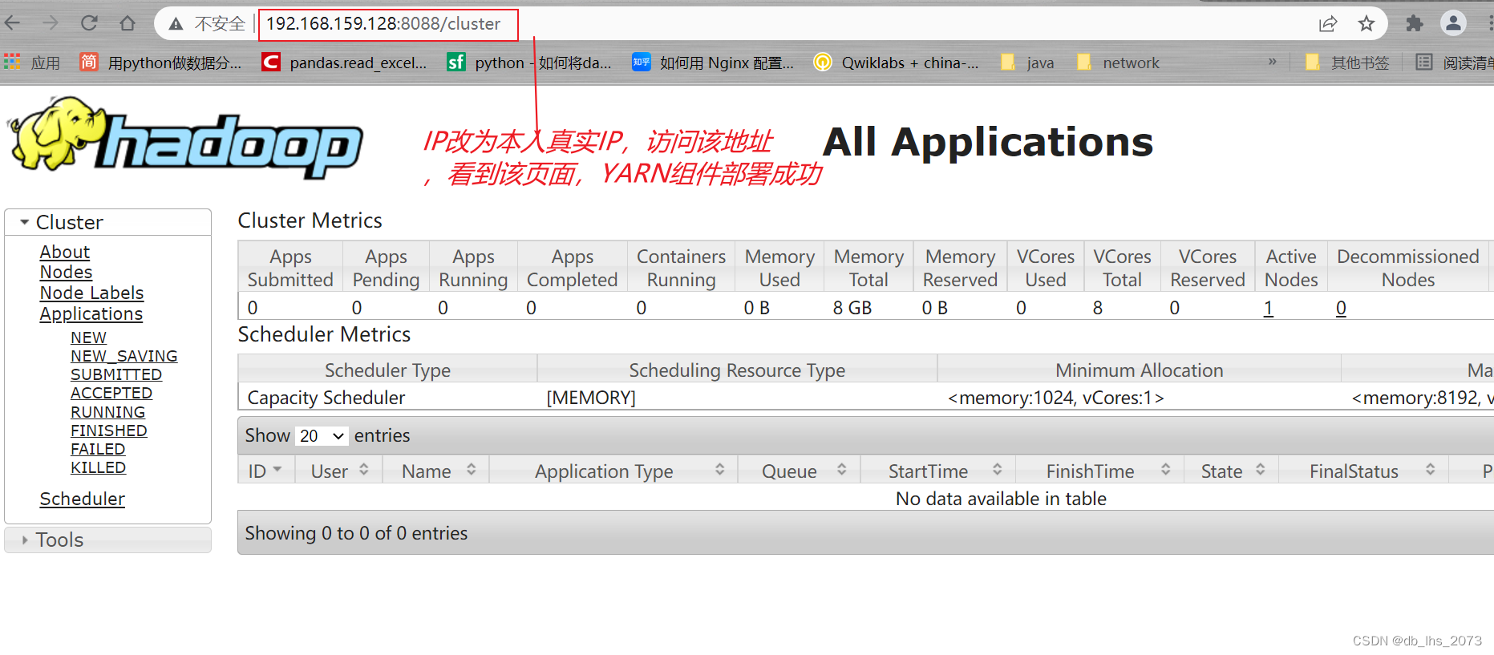The height and width of the screenshot is (655, 1494).
Task: Open the java bookmarks folder
Action: 1028,63
